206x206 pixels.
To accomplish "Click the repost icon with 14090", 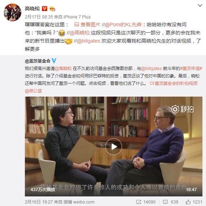I will point(146,202).
